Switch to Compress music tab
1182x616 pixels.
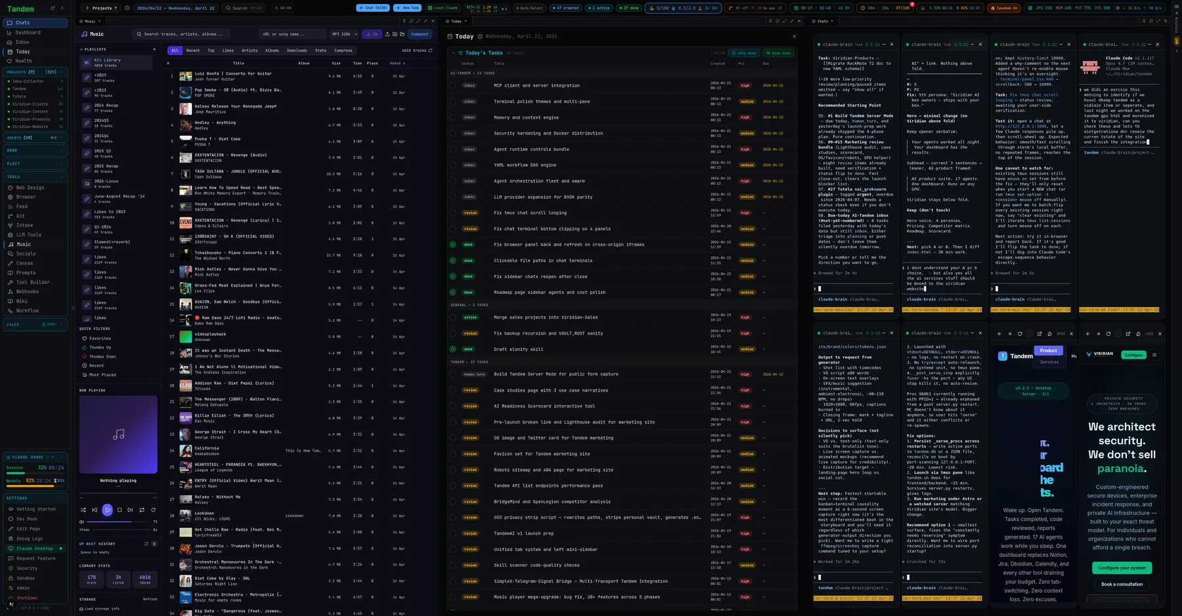tap(343, 51)
